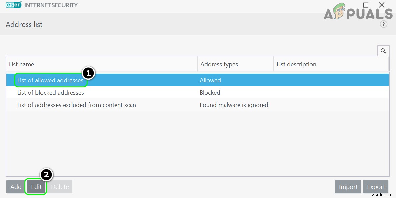This screenshot has height=198, width=396.
Task: Select addresses excluded from content scan
Action: (x=76, y=105)
